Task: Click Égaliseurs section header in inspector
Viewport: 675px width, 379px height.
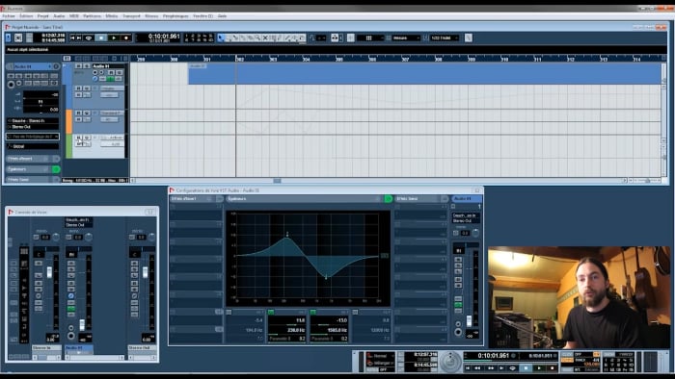Action: (27, 169)
